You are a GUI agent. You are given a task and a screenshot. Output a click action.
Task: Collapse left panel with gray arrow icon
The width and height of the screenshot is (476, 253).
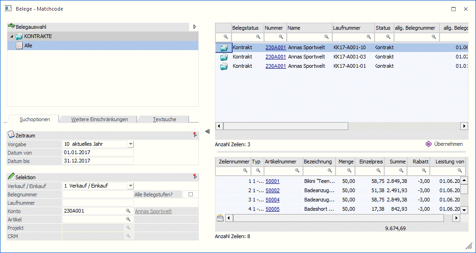(207, 131)
